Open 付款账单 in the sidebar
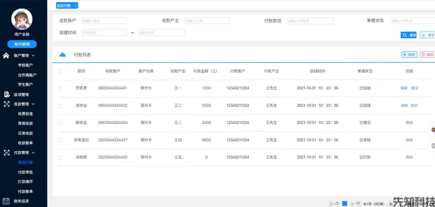Viewport: 435px width, 207px height. pyautogui.click(x=25, y=191)
